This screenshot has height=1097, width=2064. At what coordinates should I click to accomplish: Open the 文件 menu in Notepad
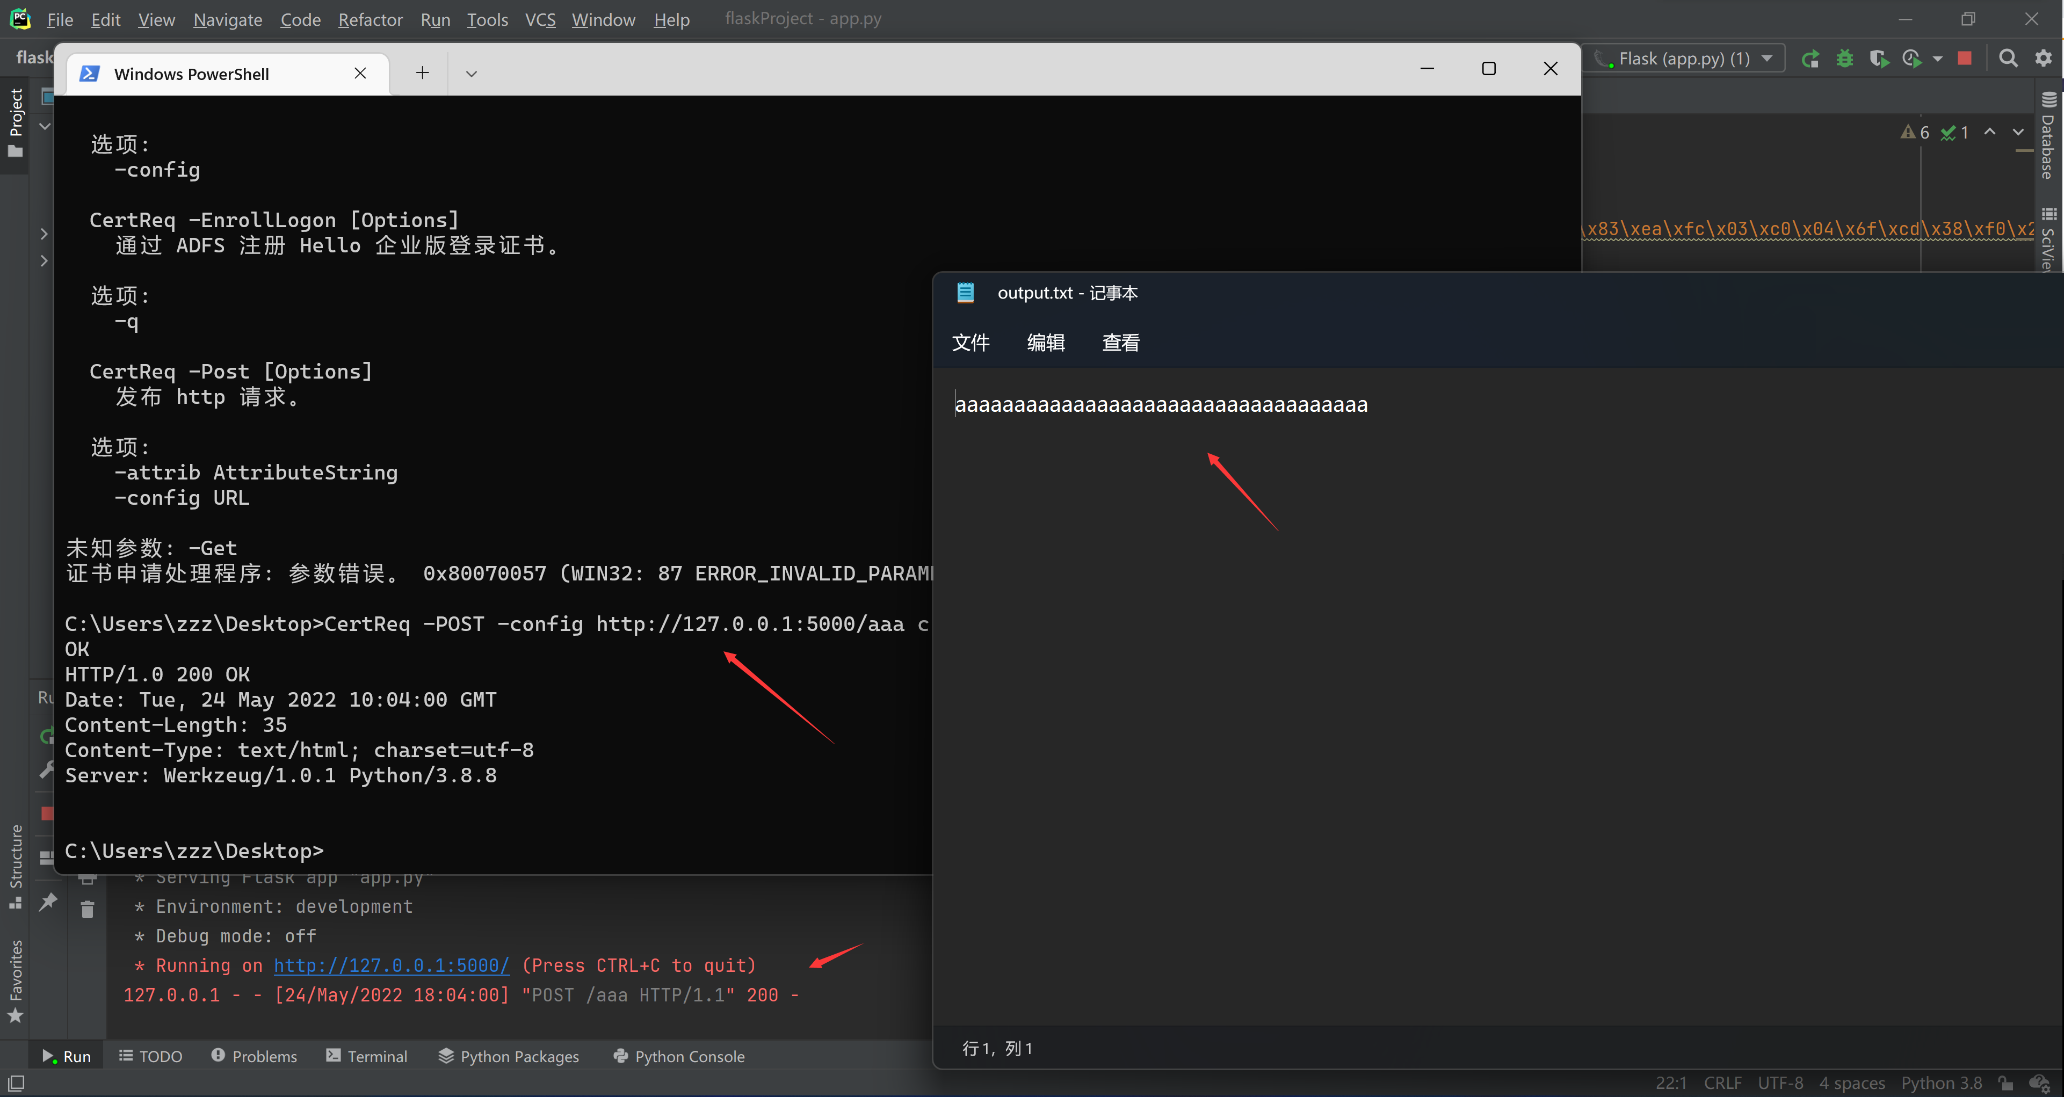point(971,343)
